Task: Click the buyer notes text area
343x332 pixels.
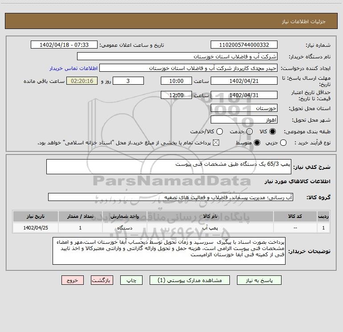Action: click(x=169, y=251)
